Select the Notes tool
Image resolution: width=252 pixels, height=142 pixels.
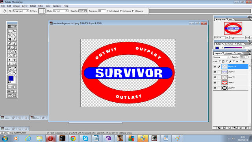[x=10, y=68]
